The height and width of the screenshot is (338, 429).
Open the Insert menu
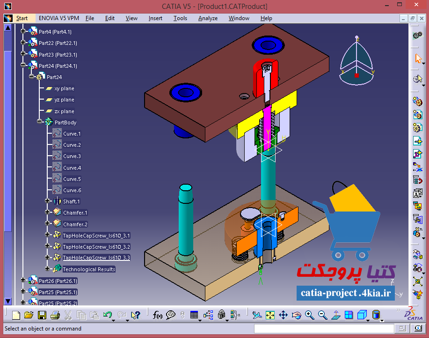coord(155,18)
